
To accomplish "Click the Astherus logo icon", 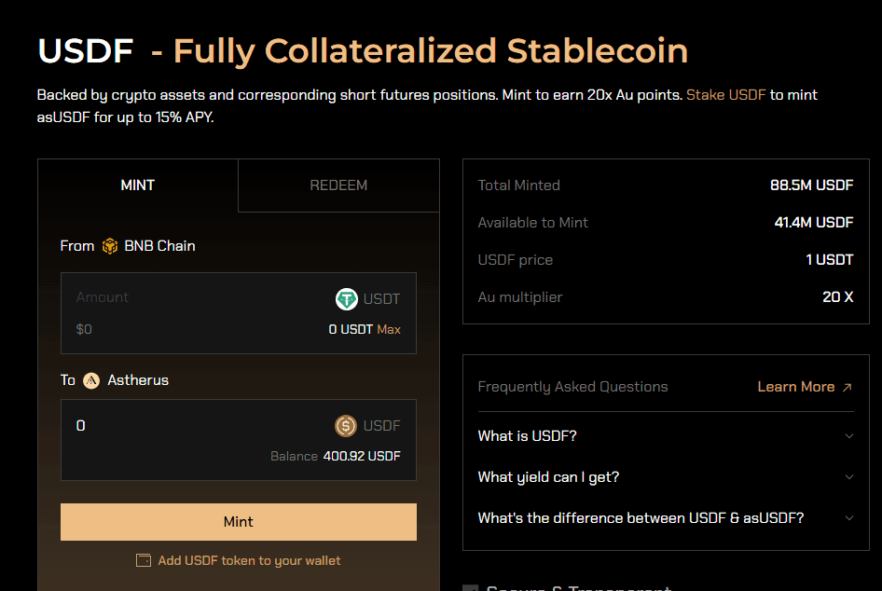I will (x=91, y=380).
